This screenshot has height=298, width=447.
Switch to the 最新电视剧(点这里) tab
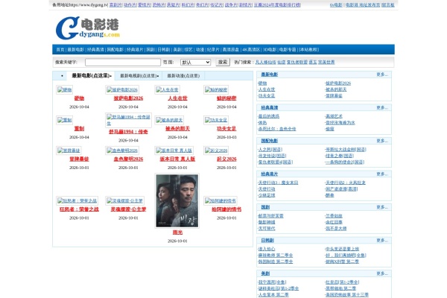pos(139,76)
